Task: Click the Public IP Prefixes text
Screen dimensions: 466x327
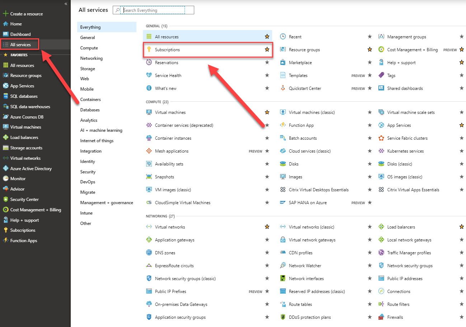Action: click(x=171, y=292)
